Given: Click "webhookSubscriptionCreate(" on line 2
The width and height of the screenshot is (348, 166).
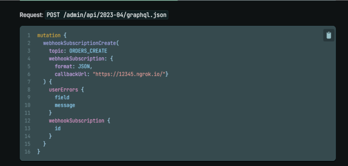Looking at the screenshot, I should 81,43.
